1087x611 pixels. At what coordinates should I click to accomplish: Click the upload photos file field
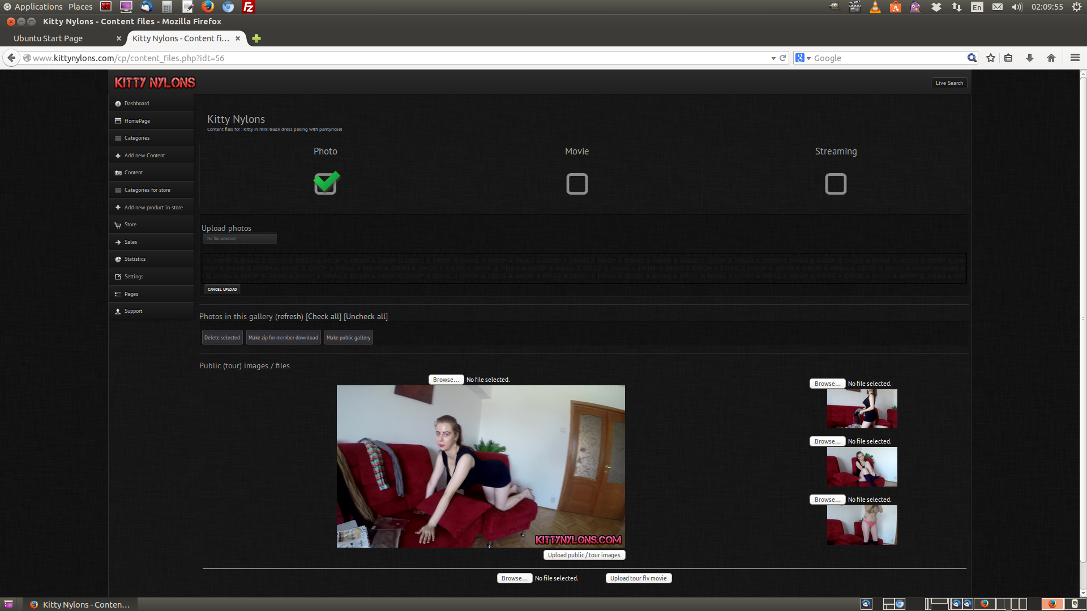pos(240,239)
